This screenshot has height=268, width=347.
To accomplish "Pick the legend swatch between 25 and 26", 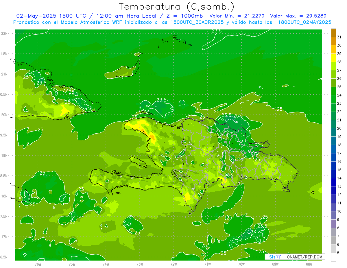I will (333, 83).
